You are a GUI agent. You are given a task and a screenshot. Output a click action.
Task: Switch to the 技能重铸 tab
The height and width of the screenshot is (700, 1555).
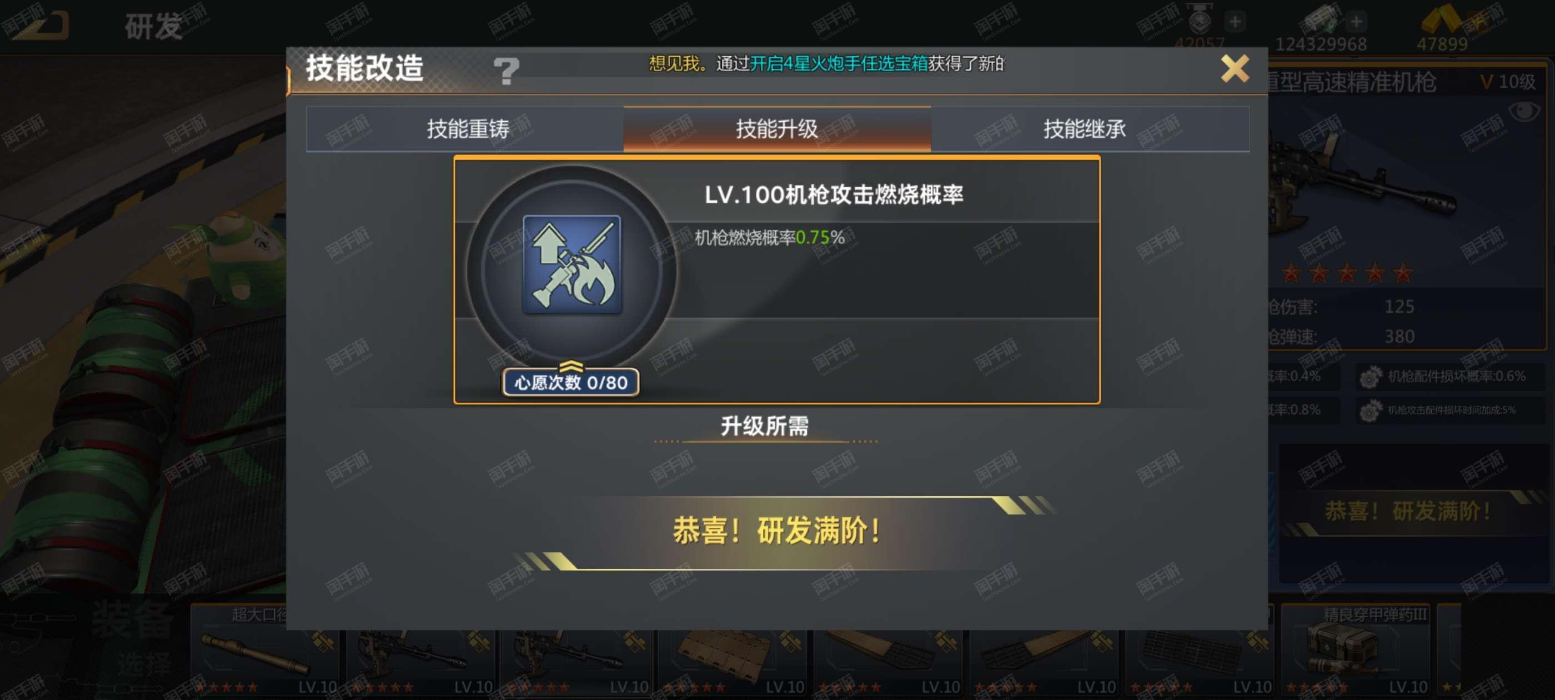(x=467, y=129)
